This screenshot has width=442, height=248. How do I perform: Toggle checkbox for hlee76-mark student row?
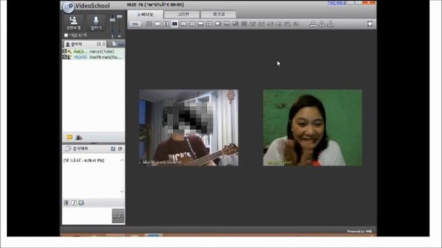pyautogui.click(x=64, y=56)
